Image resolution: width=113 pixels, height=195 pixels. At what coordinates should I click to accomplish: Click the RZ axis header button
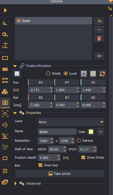[x=93, y=97]
